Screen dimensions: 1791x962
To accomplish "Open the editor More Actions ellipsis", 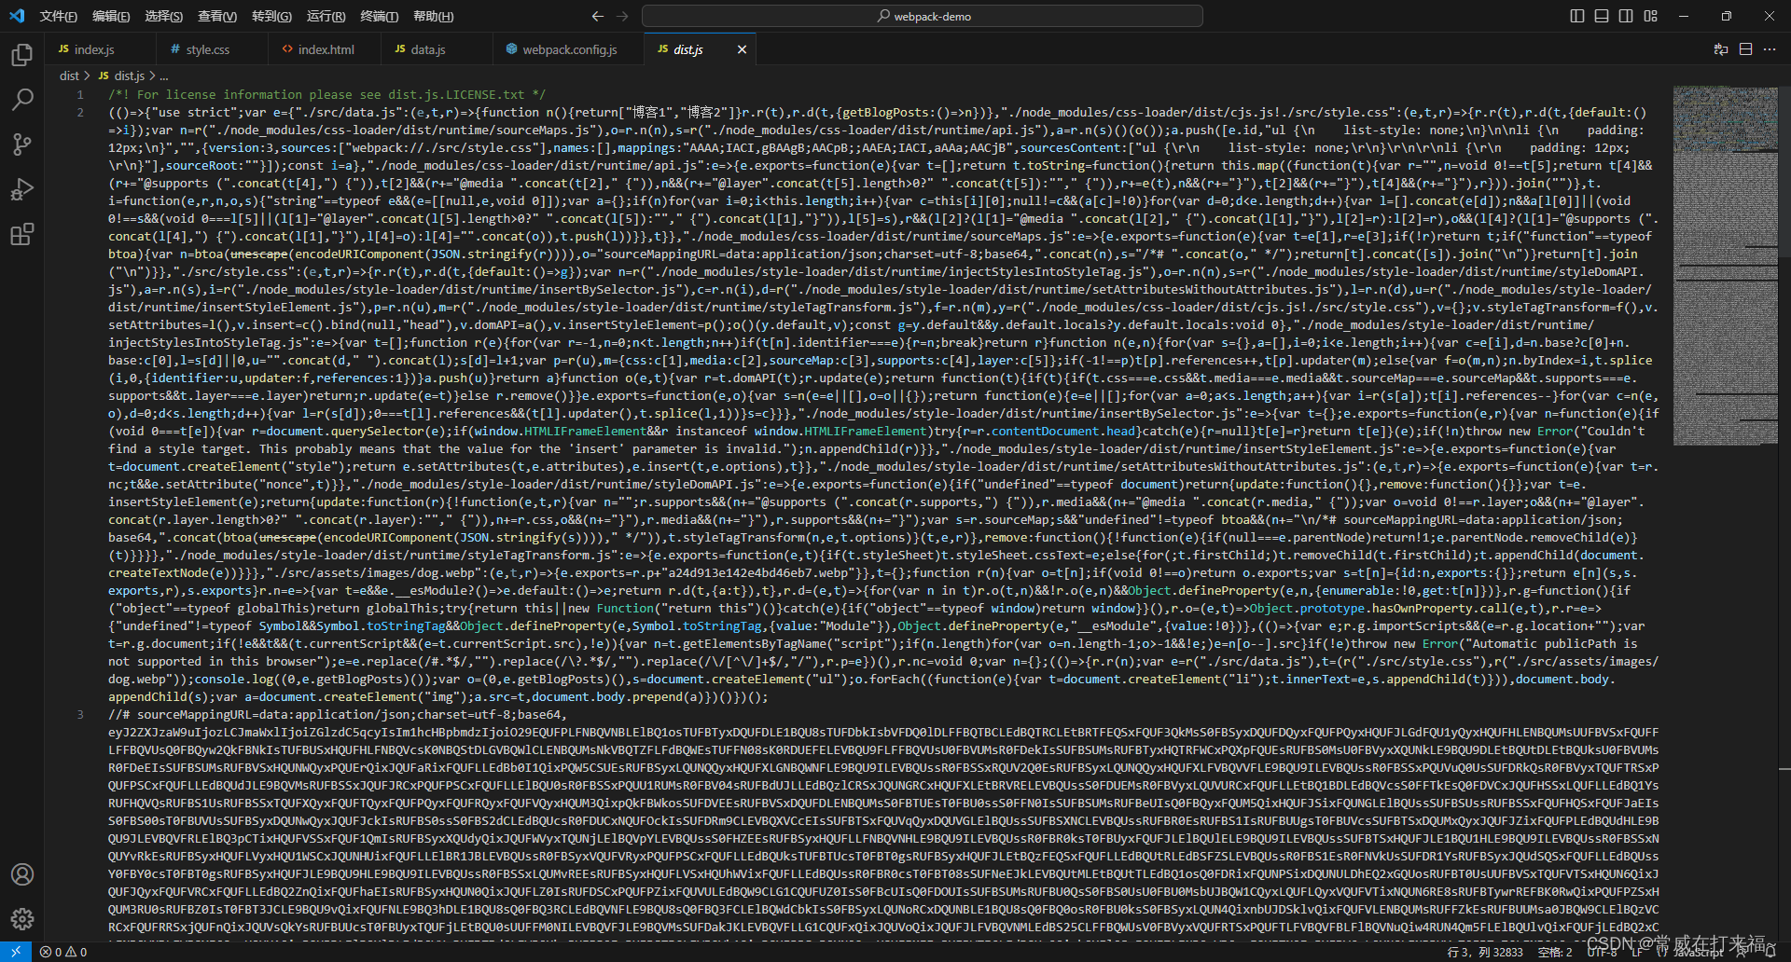I will point(1770,49).
